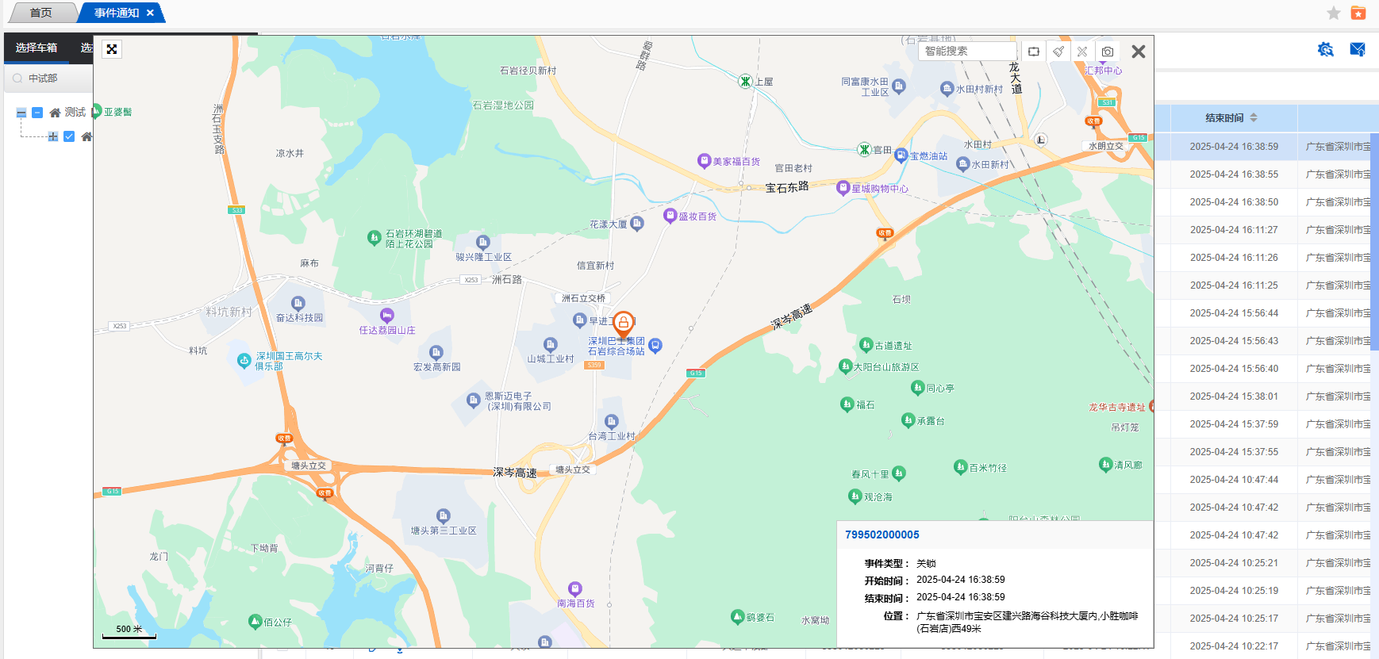The width and height of the screenshot is (1379, 659).
Task: Click the 石岩综合场站 bus icon
Action: tap(655, 345)
